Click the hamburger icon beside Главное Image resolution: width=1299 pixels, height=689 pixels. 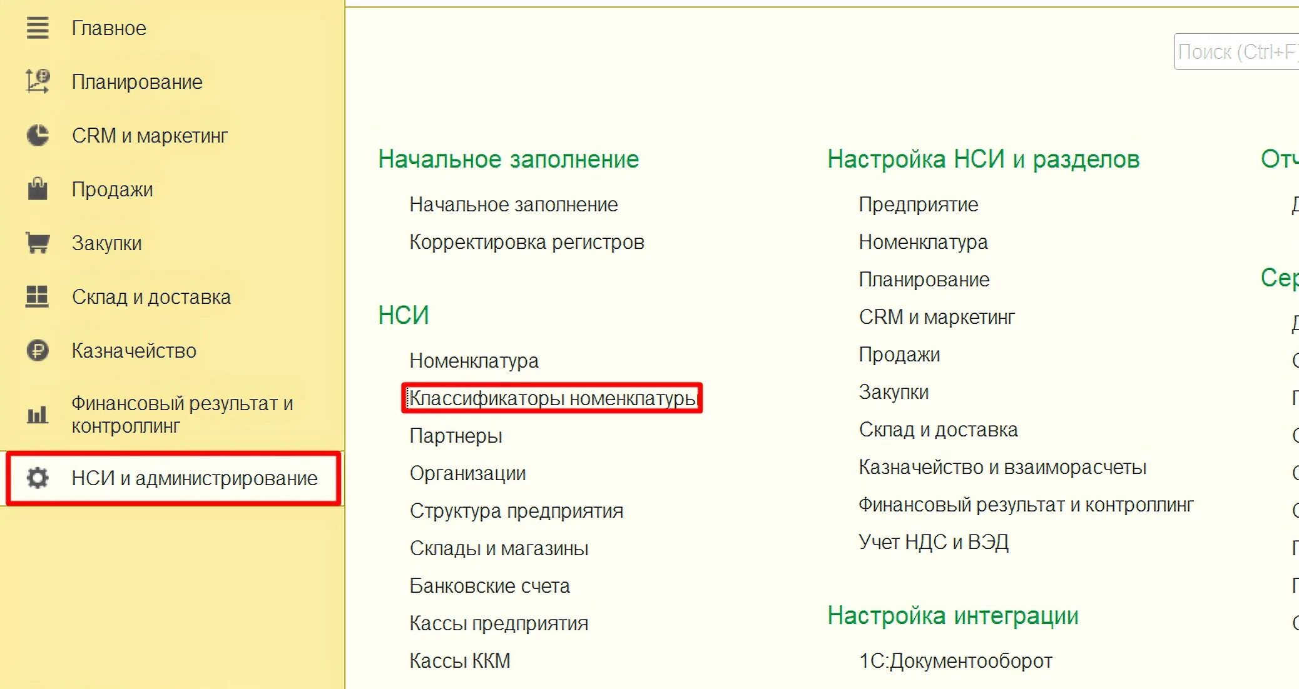(x=38, y=28)
